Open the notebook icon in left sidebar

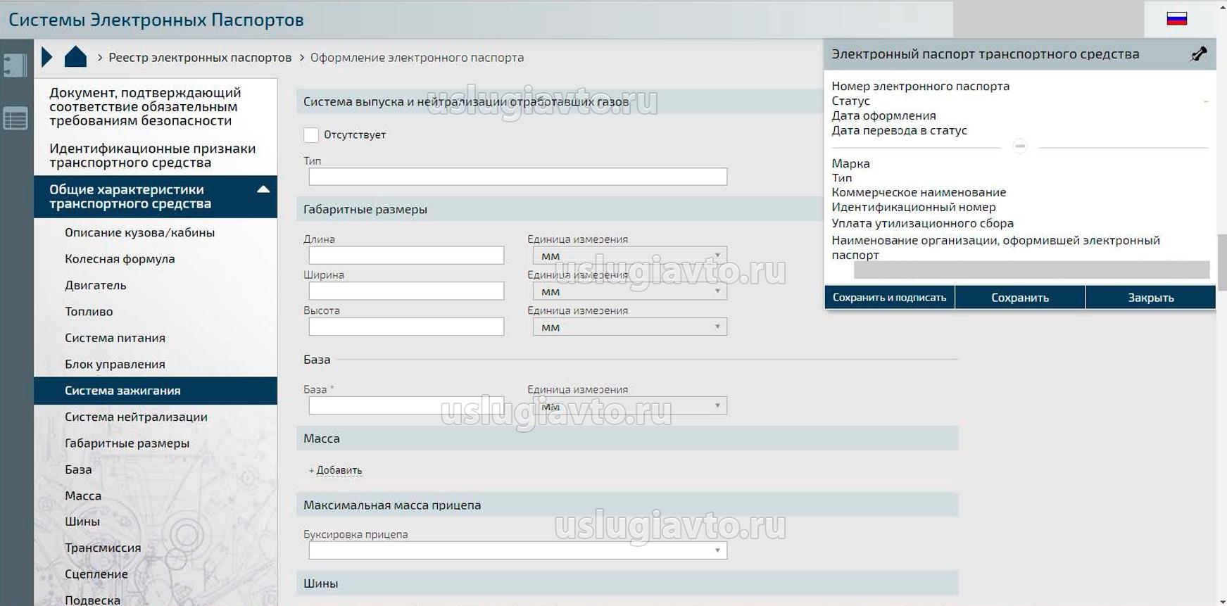(15, 65)
